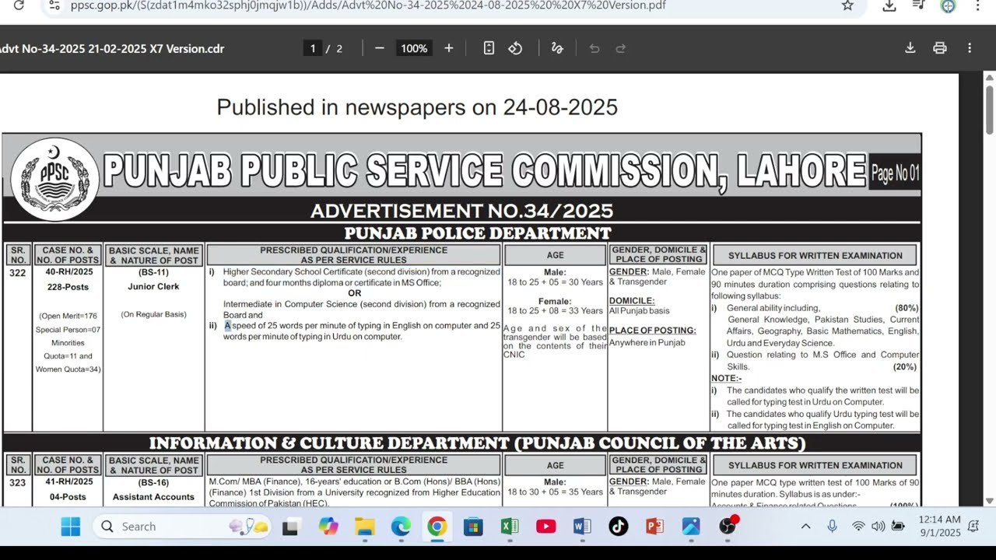Redo the annotation
996x560 pixels.
coord(620,47)
